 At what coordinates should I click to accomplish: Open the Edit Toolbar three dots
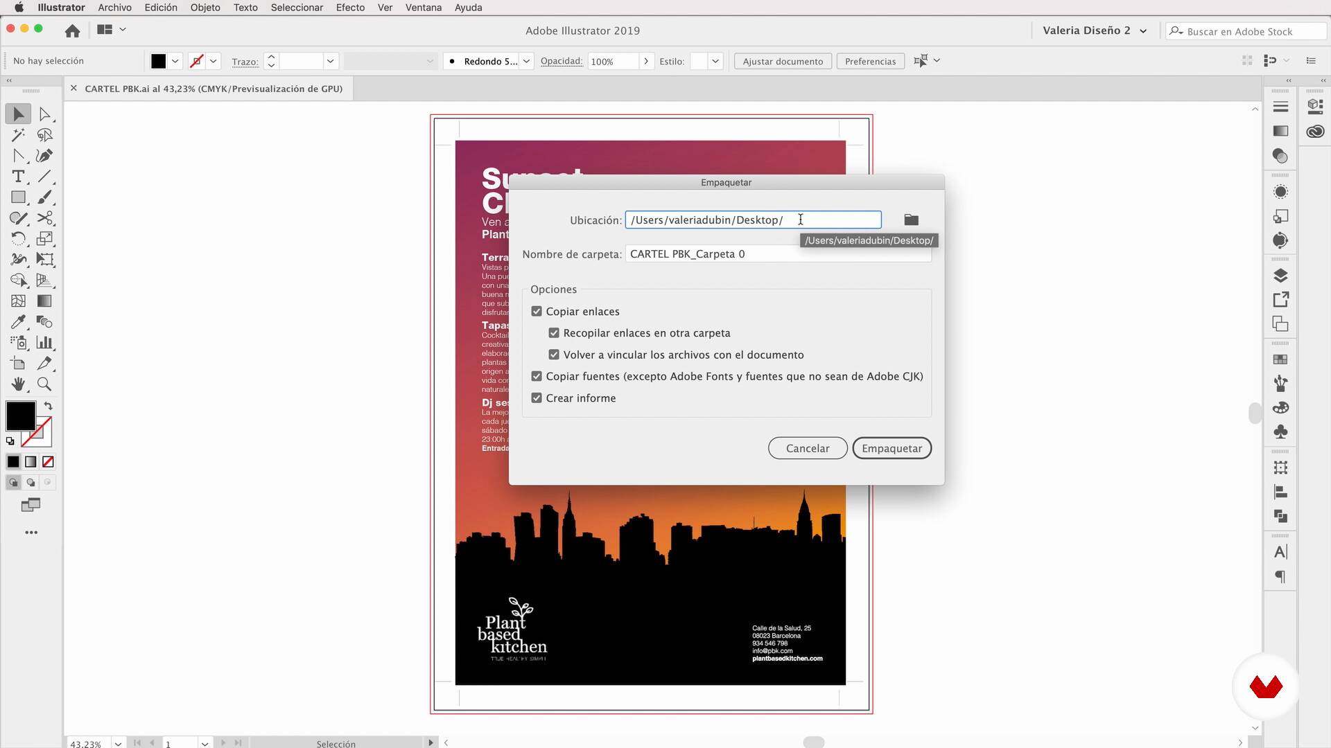click(x=31, y=533)
